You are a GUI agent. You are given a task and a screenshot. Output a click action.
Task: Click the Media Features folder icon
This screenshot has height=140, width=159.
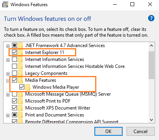(21, 80)
